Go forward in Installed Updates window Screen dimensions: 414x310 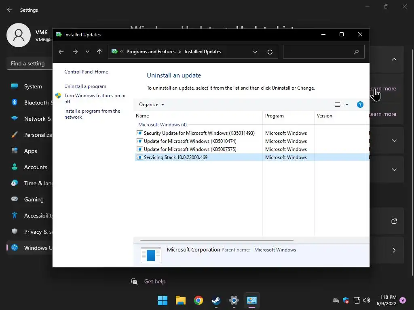pos(75,52)
